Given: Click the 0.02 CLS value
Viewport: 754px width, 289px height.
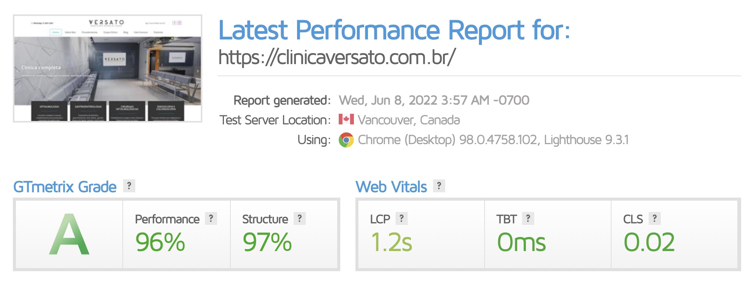Looking at the screenshot, I should click(x=649, y=242).
